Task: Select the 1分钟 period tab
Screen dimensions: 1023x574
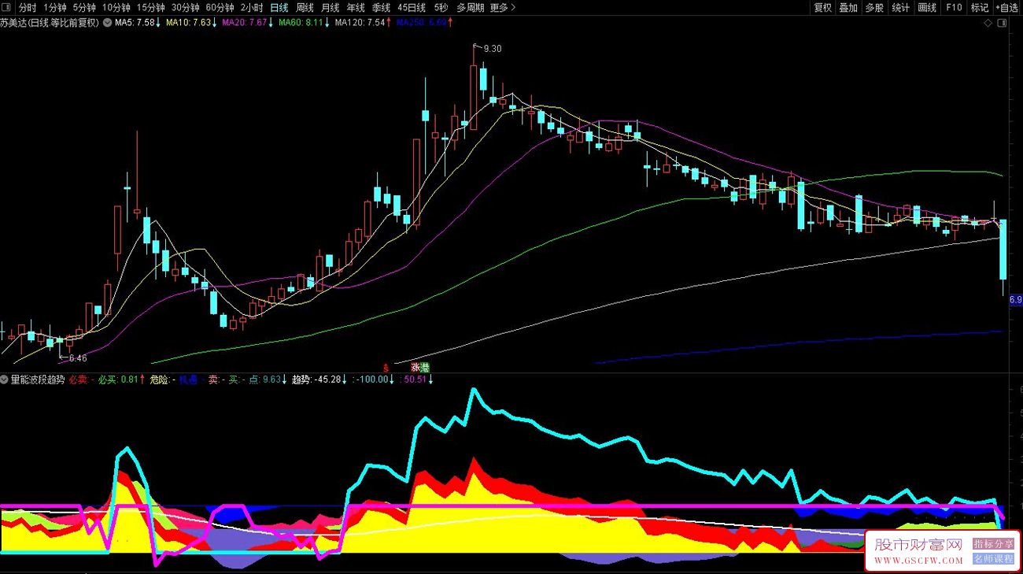Action: (55, 8)
